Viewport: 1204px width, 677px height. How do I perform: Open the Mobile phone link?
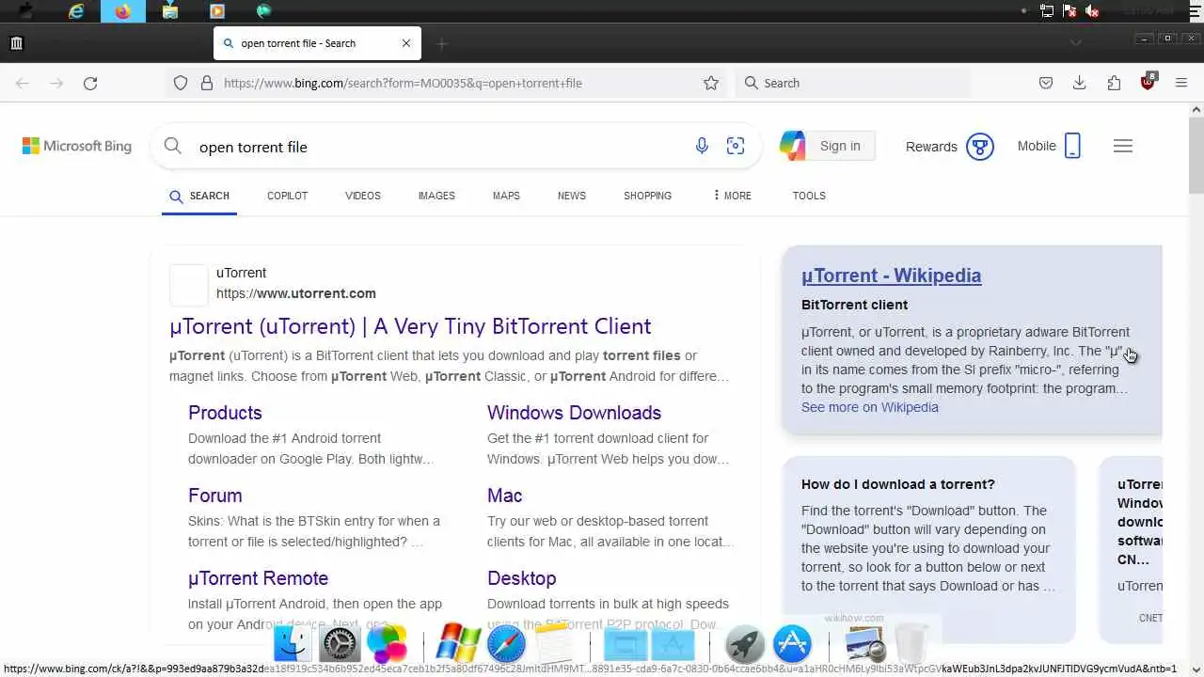tap(1049, 146)
